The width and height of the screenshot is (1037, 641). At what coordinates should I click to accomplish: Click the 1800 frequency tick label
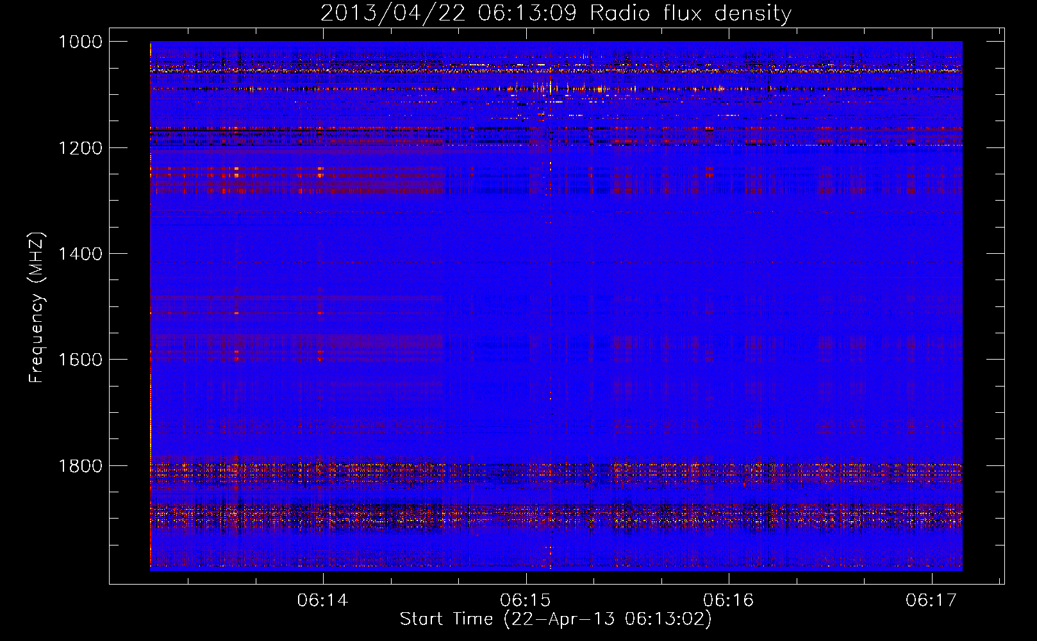click(80, 466)
